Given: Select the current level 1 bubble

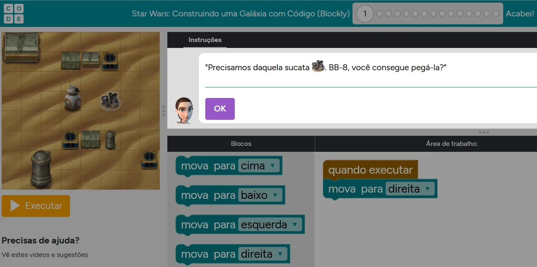Looking at the screenshot, I should tap(365, 13).
